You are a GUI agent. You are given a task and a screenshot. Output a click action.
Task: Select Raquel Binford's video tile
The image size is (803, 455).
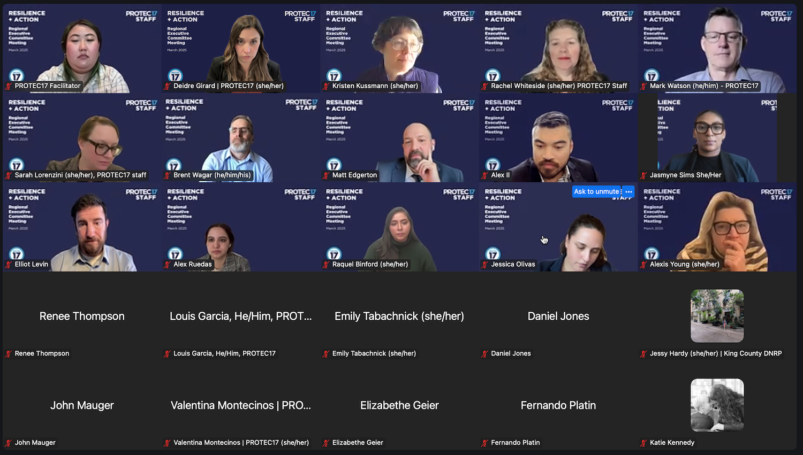399,227
